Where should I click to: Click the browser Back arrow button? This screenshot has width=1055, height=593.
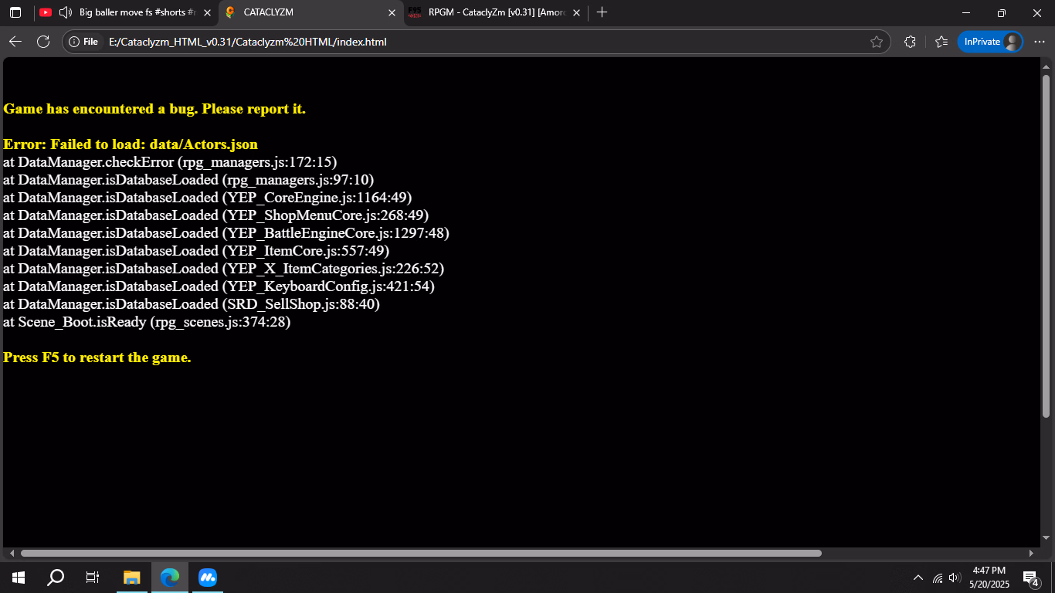coord(15,42)
